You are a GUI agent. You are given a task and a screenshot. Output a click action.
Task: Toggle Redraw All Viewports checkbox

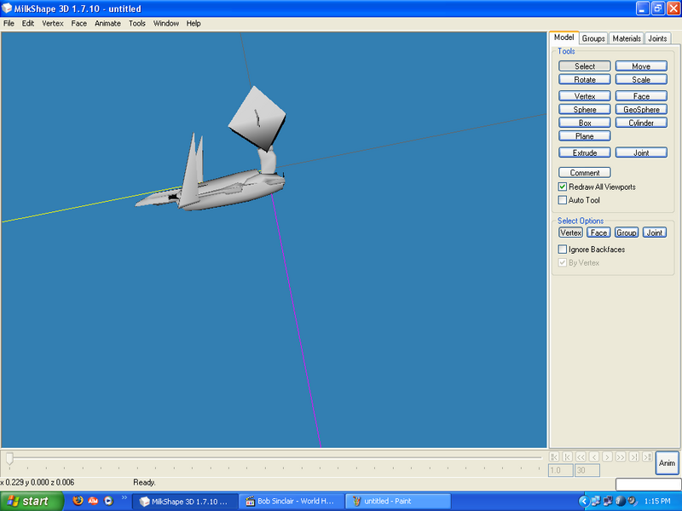coord(563,187)
